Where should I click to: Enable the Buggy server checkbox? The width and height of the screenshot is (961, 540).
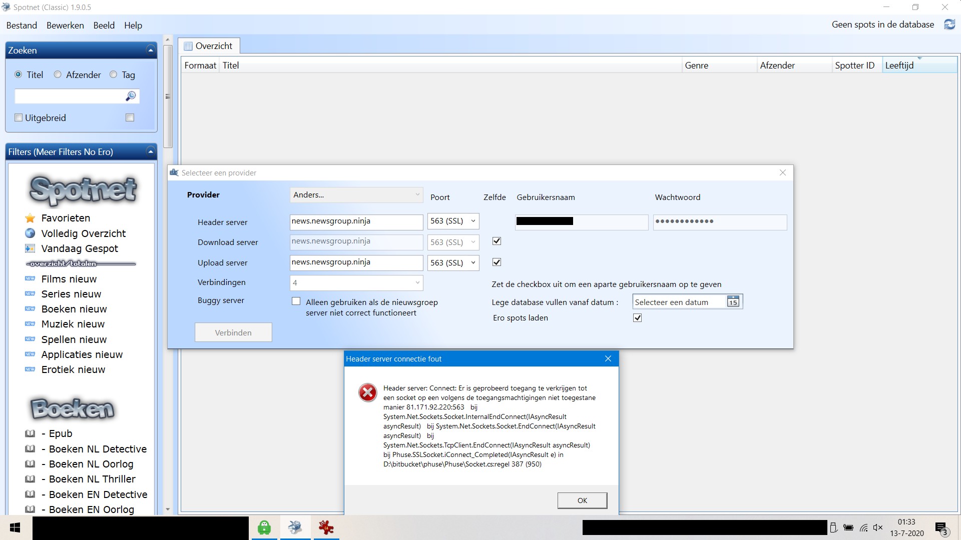[296, 301]
